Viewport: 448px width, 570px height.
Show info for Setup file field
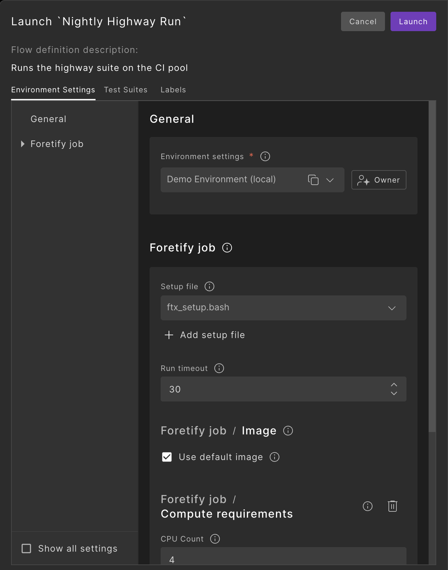point(209,286)
